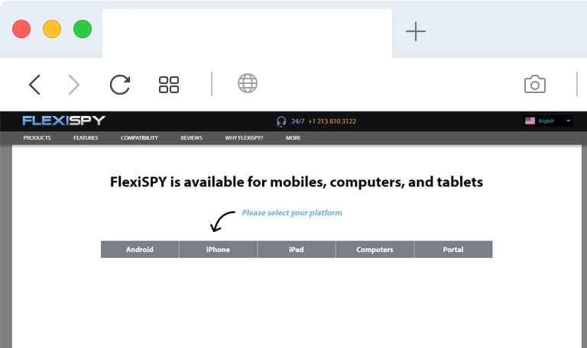Screen dimensions: 587x348
Task: Click the browser forward arrow
Action: [x=73, y=85]
